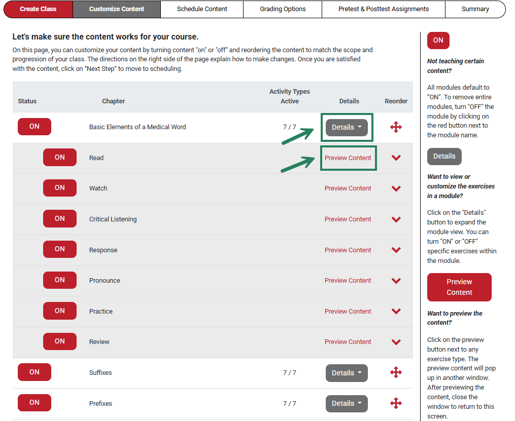Click the down arrow beside Watch
The height and width of the screenshot is (421, 515).
pos(396,188)
